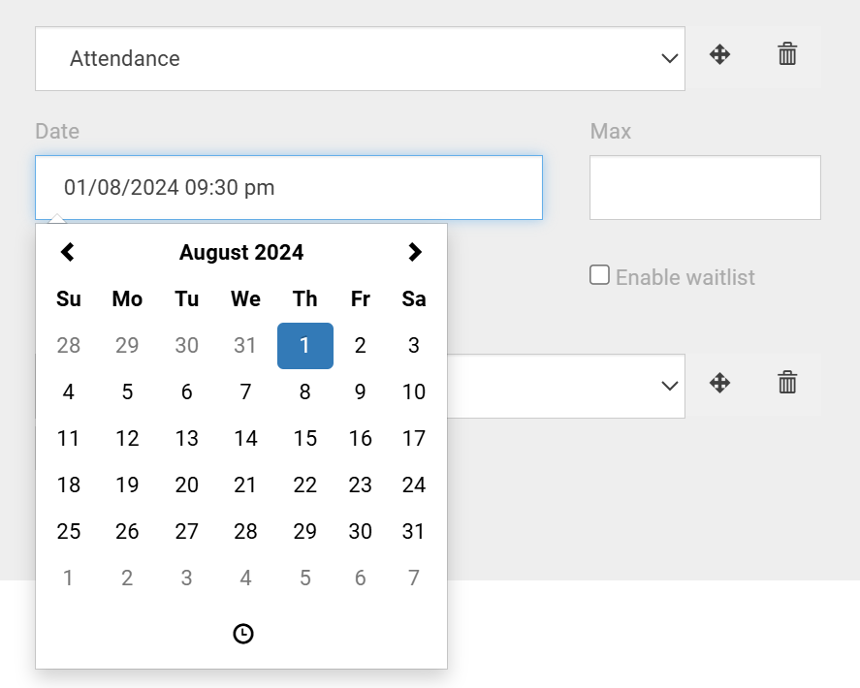The height and width of the screenshot is (688, 860).
Task: Select grayed July 28 date
Action: (68, 345)
